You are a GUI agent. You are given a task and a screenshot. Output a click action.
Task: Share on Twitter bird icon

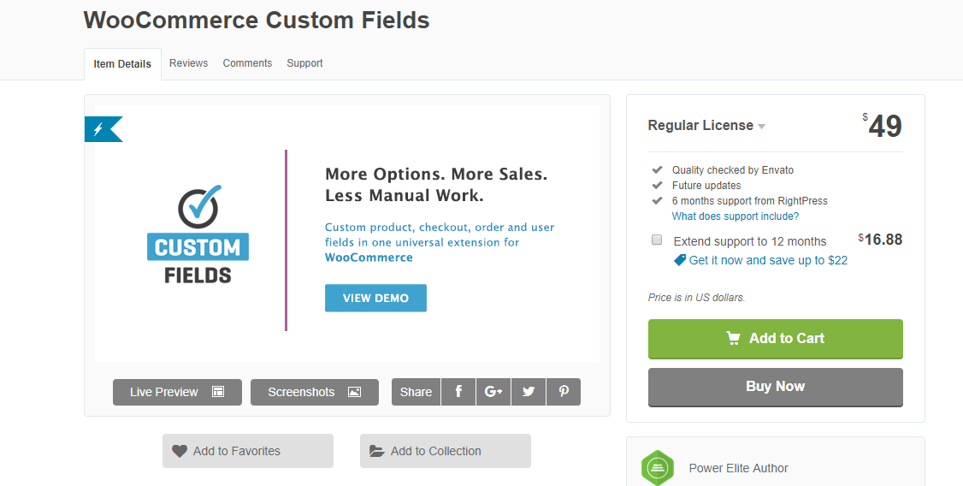[529, 392]
